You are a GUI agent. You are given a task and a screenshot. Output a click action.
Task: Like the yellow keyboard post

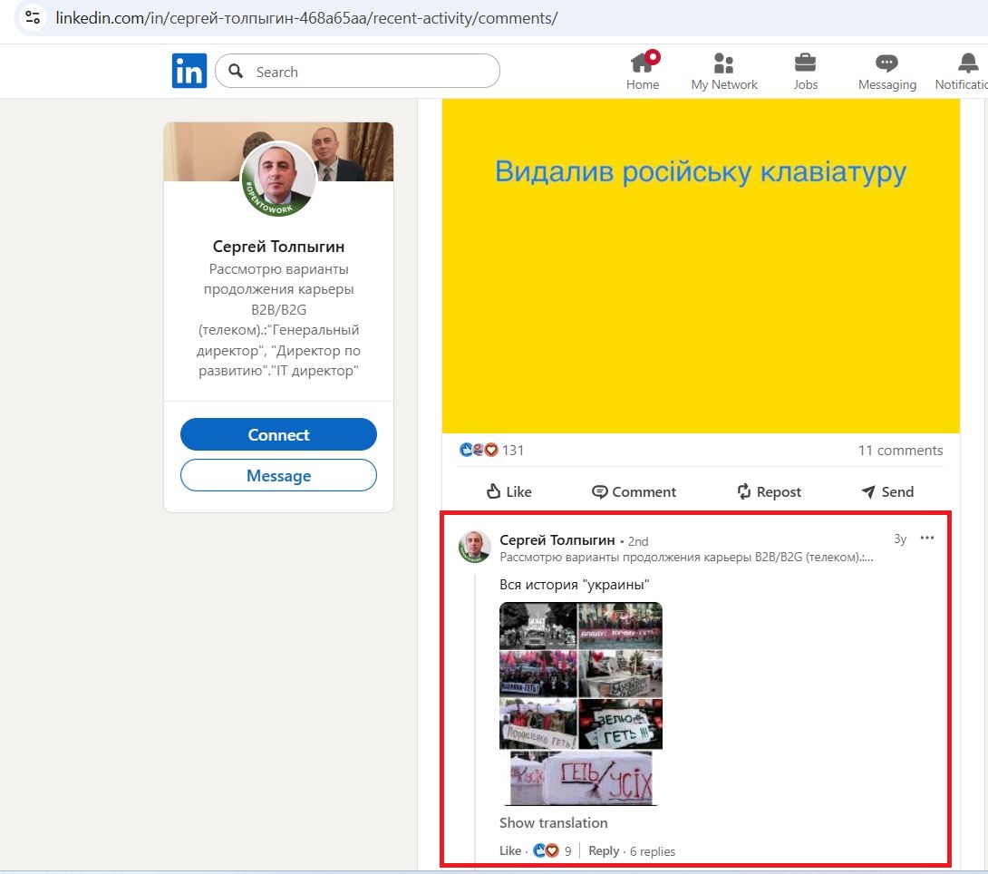tap(508, 491)
